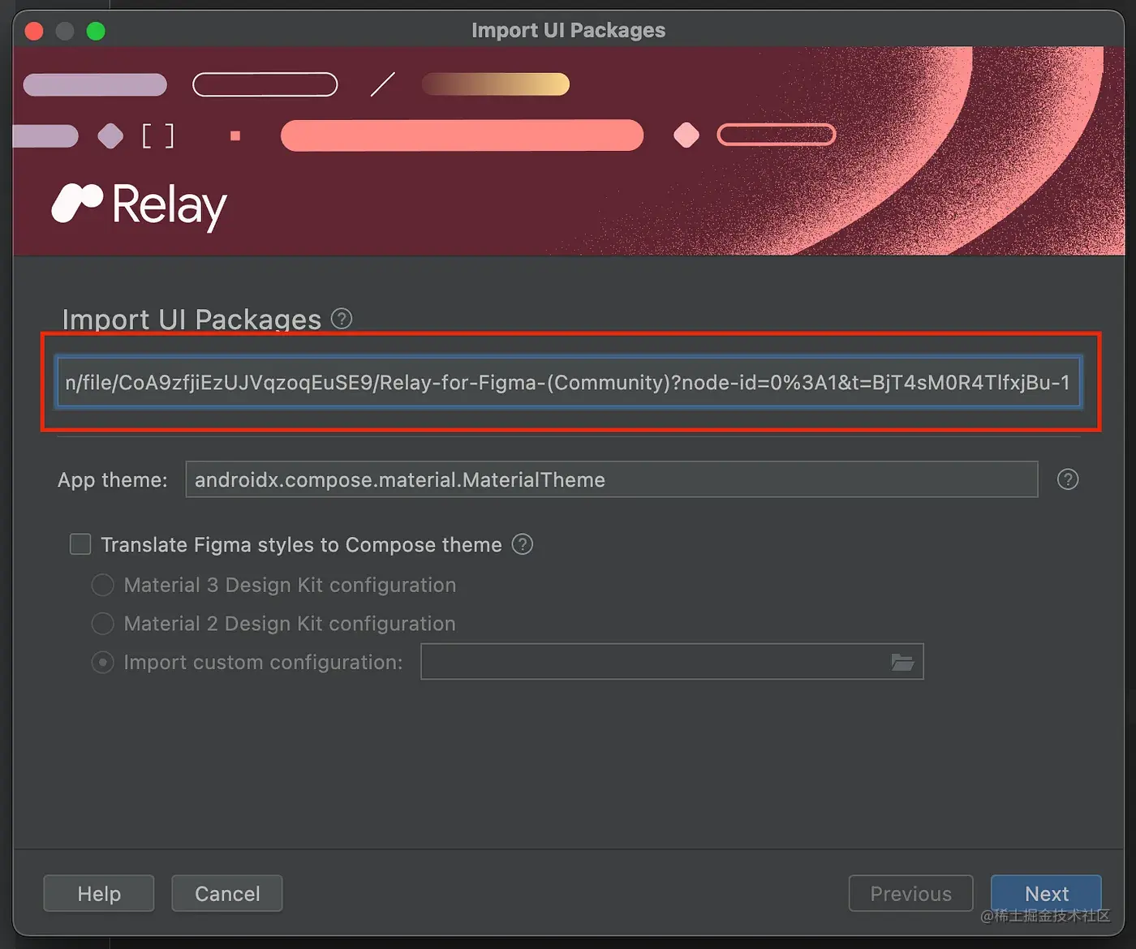Click the App theme help icon
This screenshot has width=1136, height=949.
tap(1067, 479)
